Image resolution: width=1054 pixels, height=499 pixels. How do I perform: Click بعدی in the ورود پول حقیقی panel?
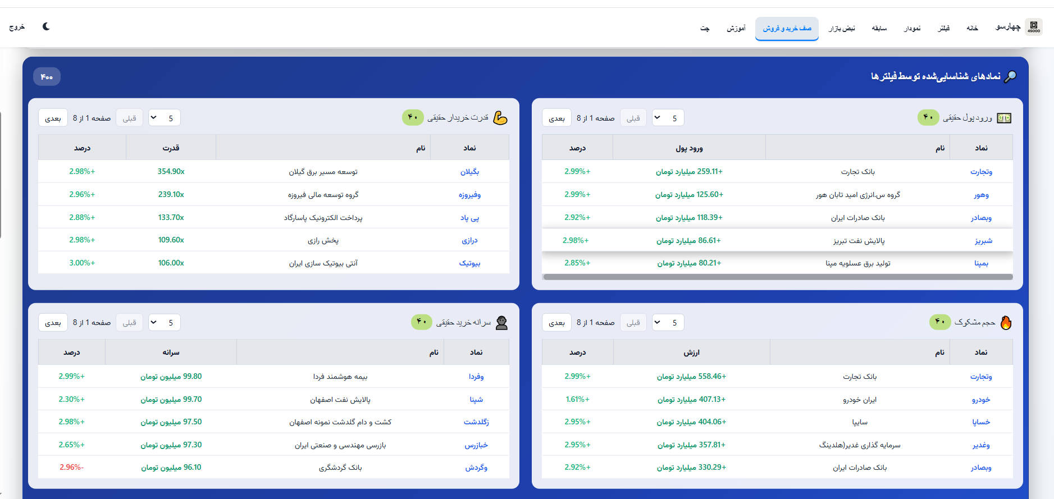(556, 118)
